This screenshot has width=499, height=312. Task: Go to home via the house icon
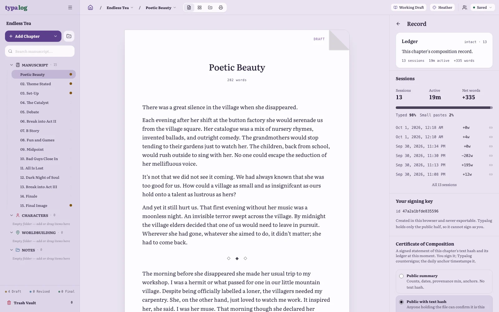90,7
